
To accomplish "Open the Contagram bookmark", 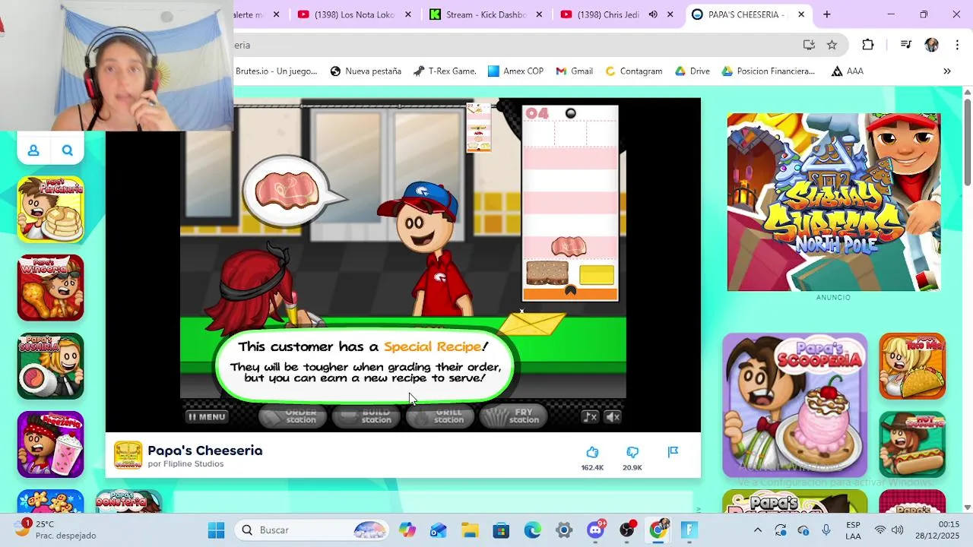I will pyautogui.click(x=634, y=71).
